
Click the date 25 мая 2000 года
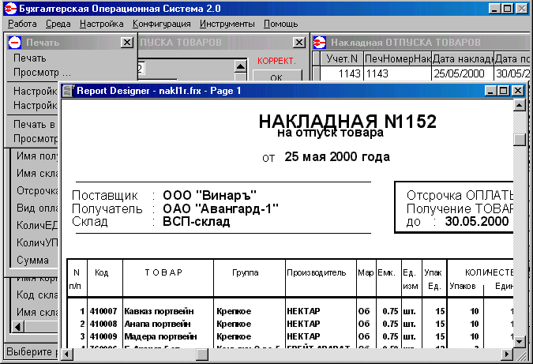pos(337,156)
